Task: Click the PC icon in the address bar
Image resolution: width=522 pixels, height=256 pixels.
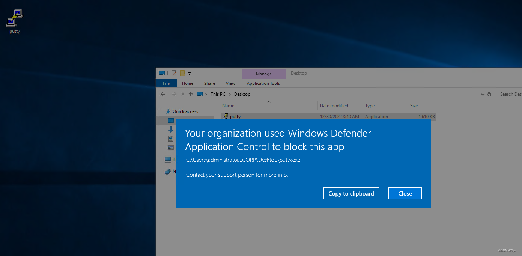Action: pos(200,94)
